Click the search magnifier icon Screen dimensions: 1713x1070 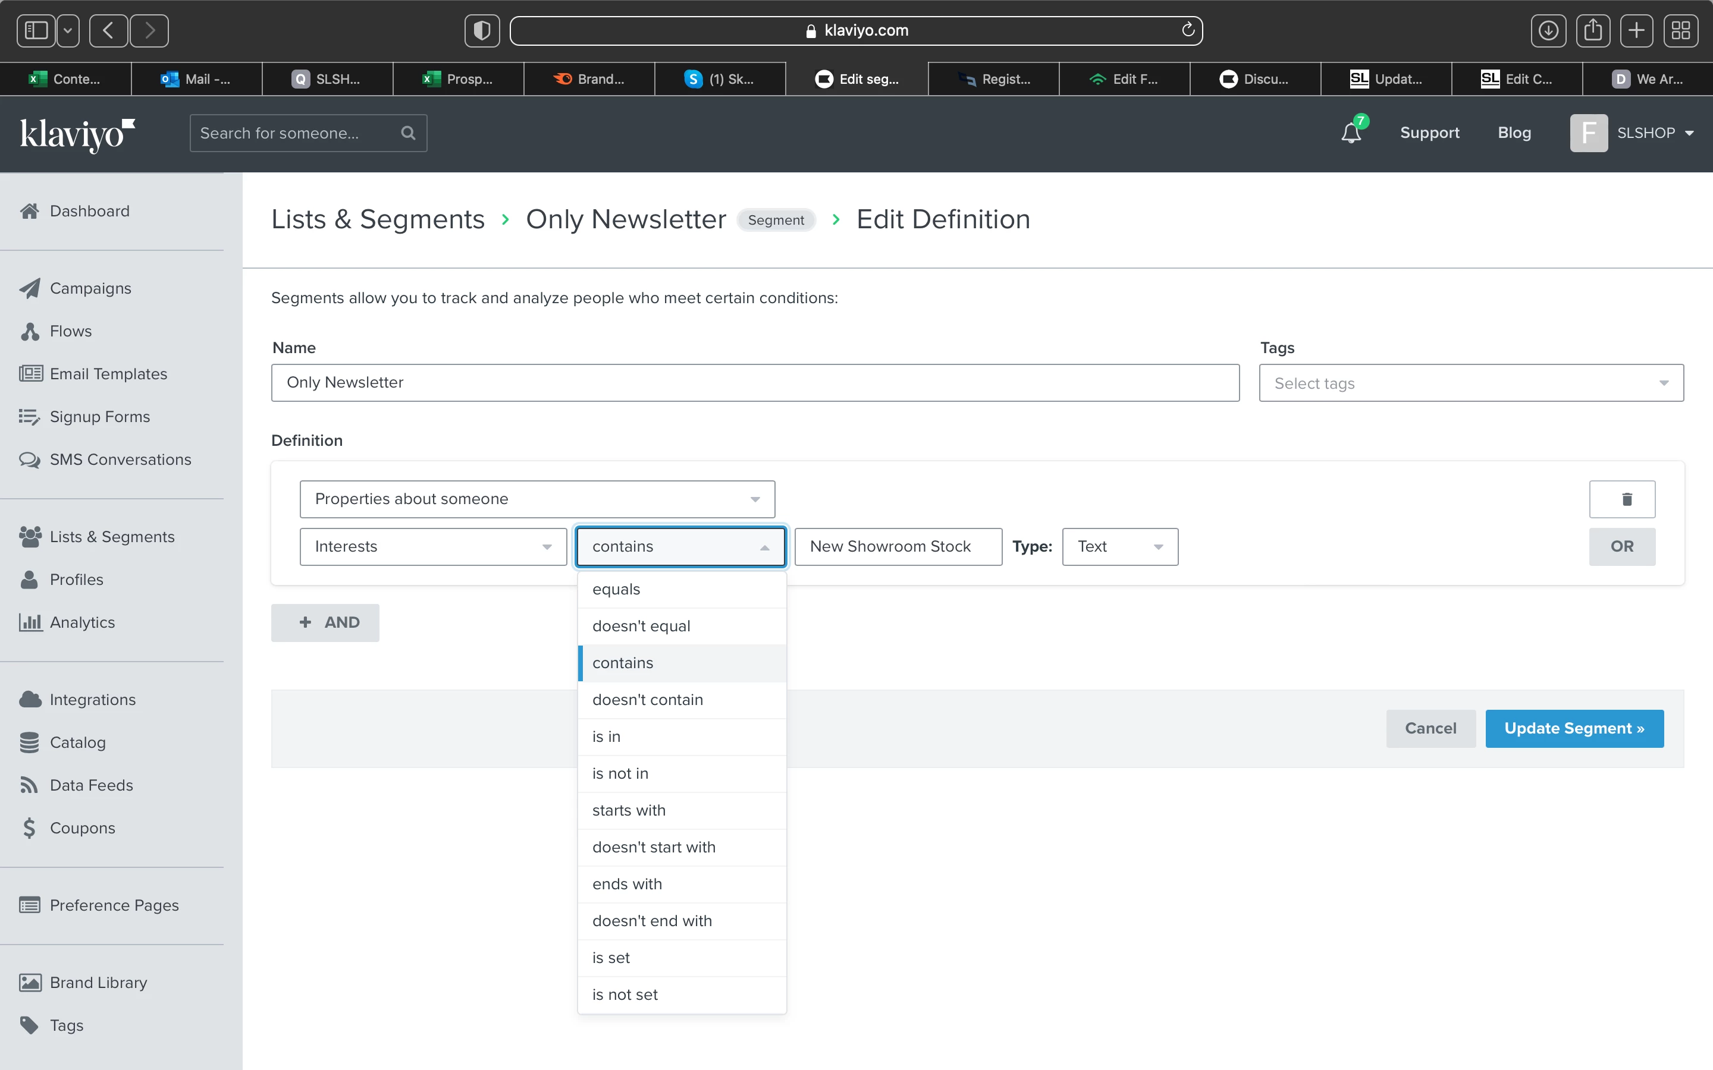407,133
